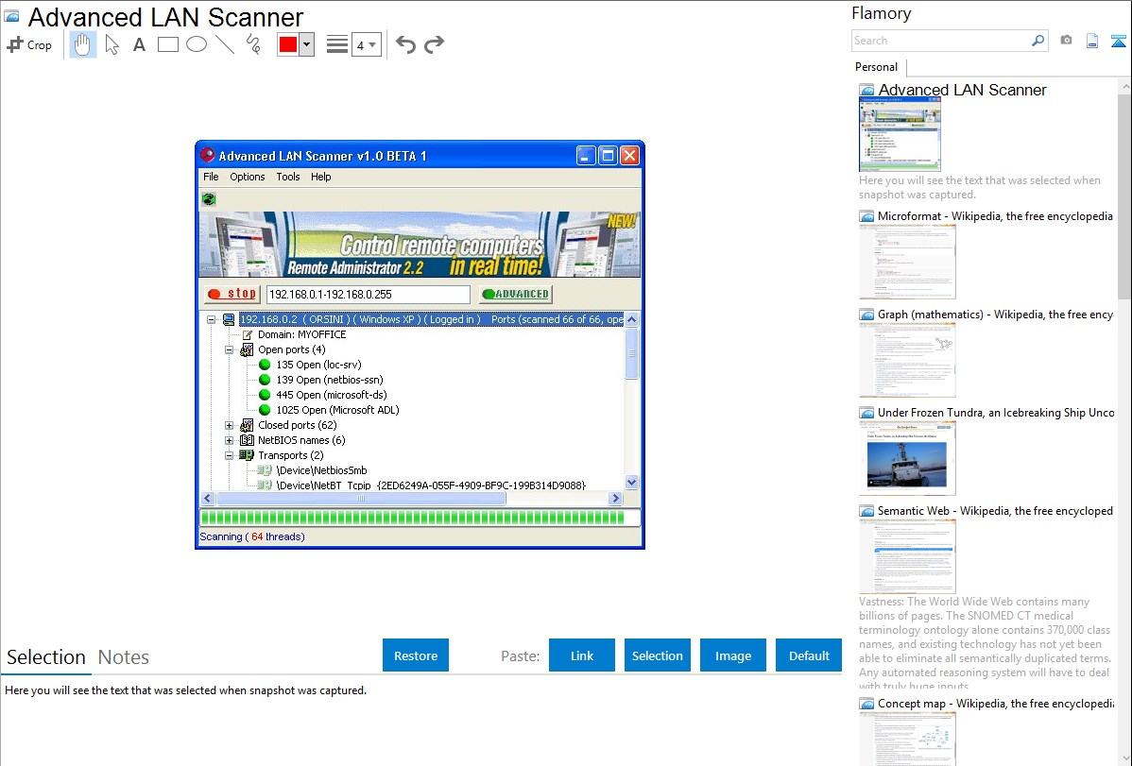
Task: Click the Paste Selection button
Action: (658, 655)
